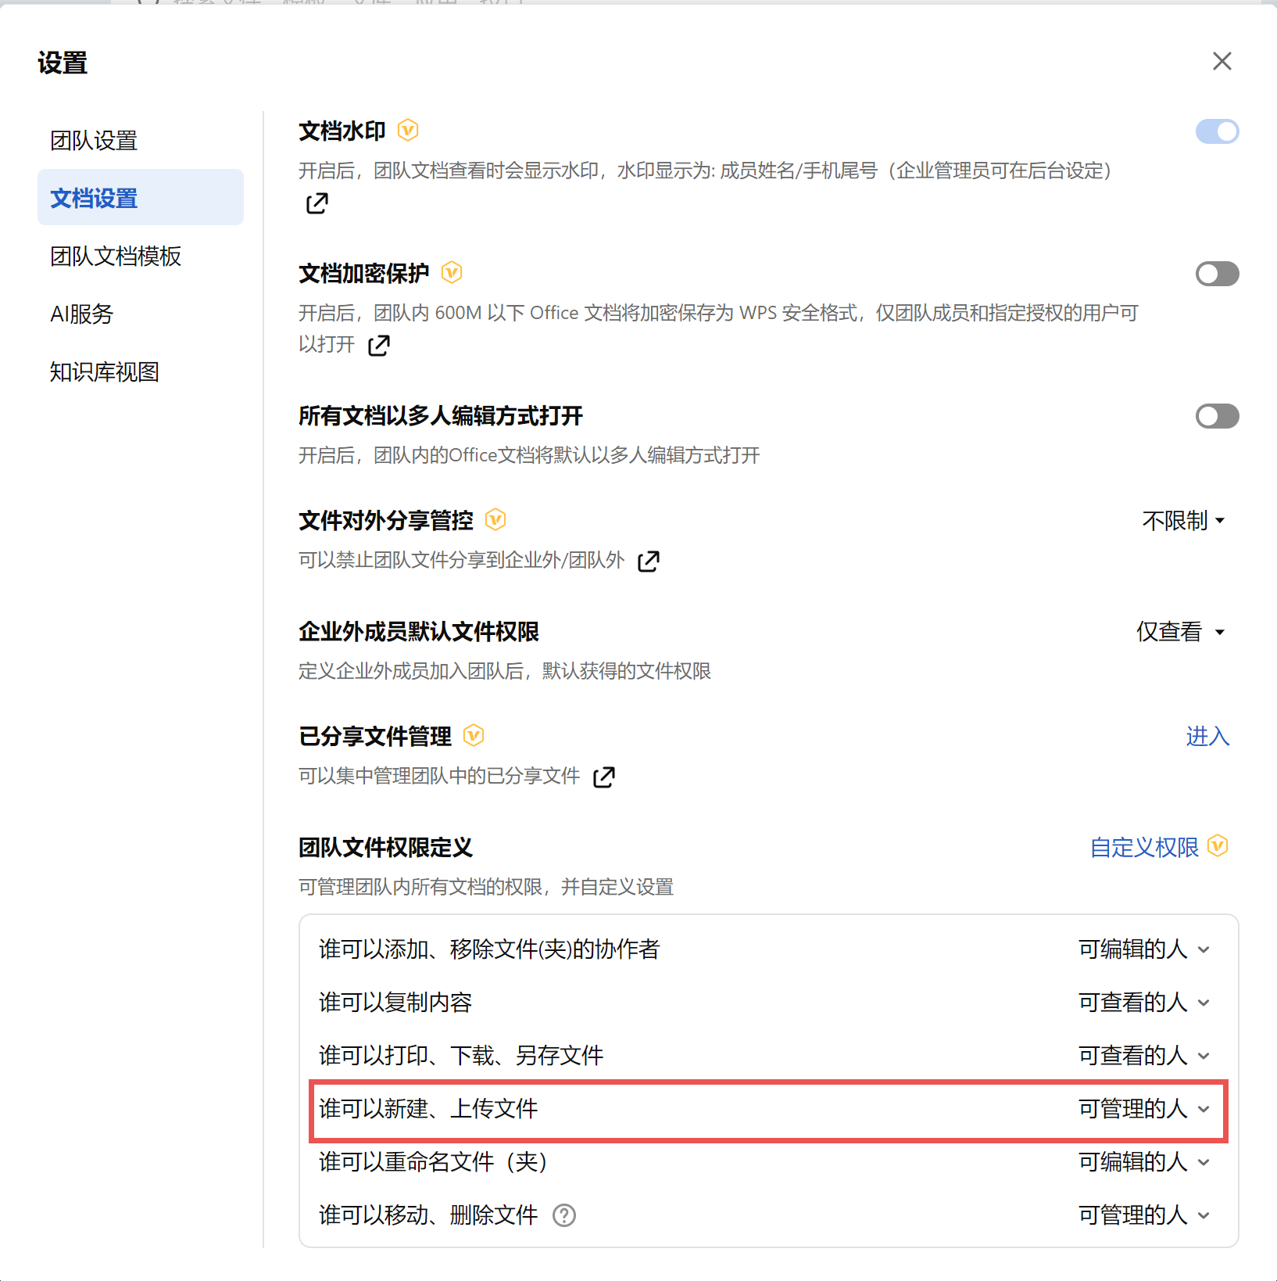Click the VIP badge next to 已分享文件管理

(474, 735)
